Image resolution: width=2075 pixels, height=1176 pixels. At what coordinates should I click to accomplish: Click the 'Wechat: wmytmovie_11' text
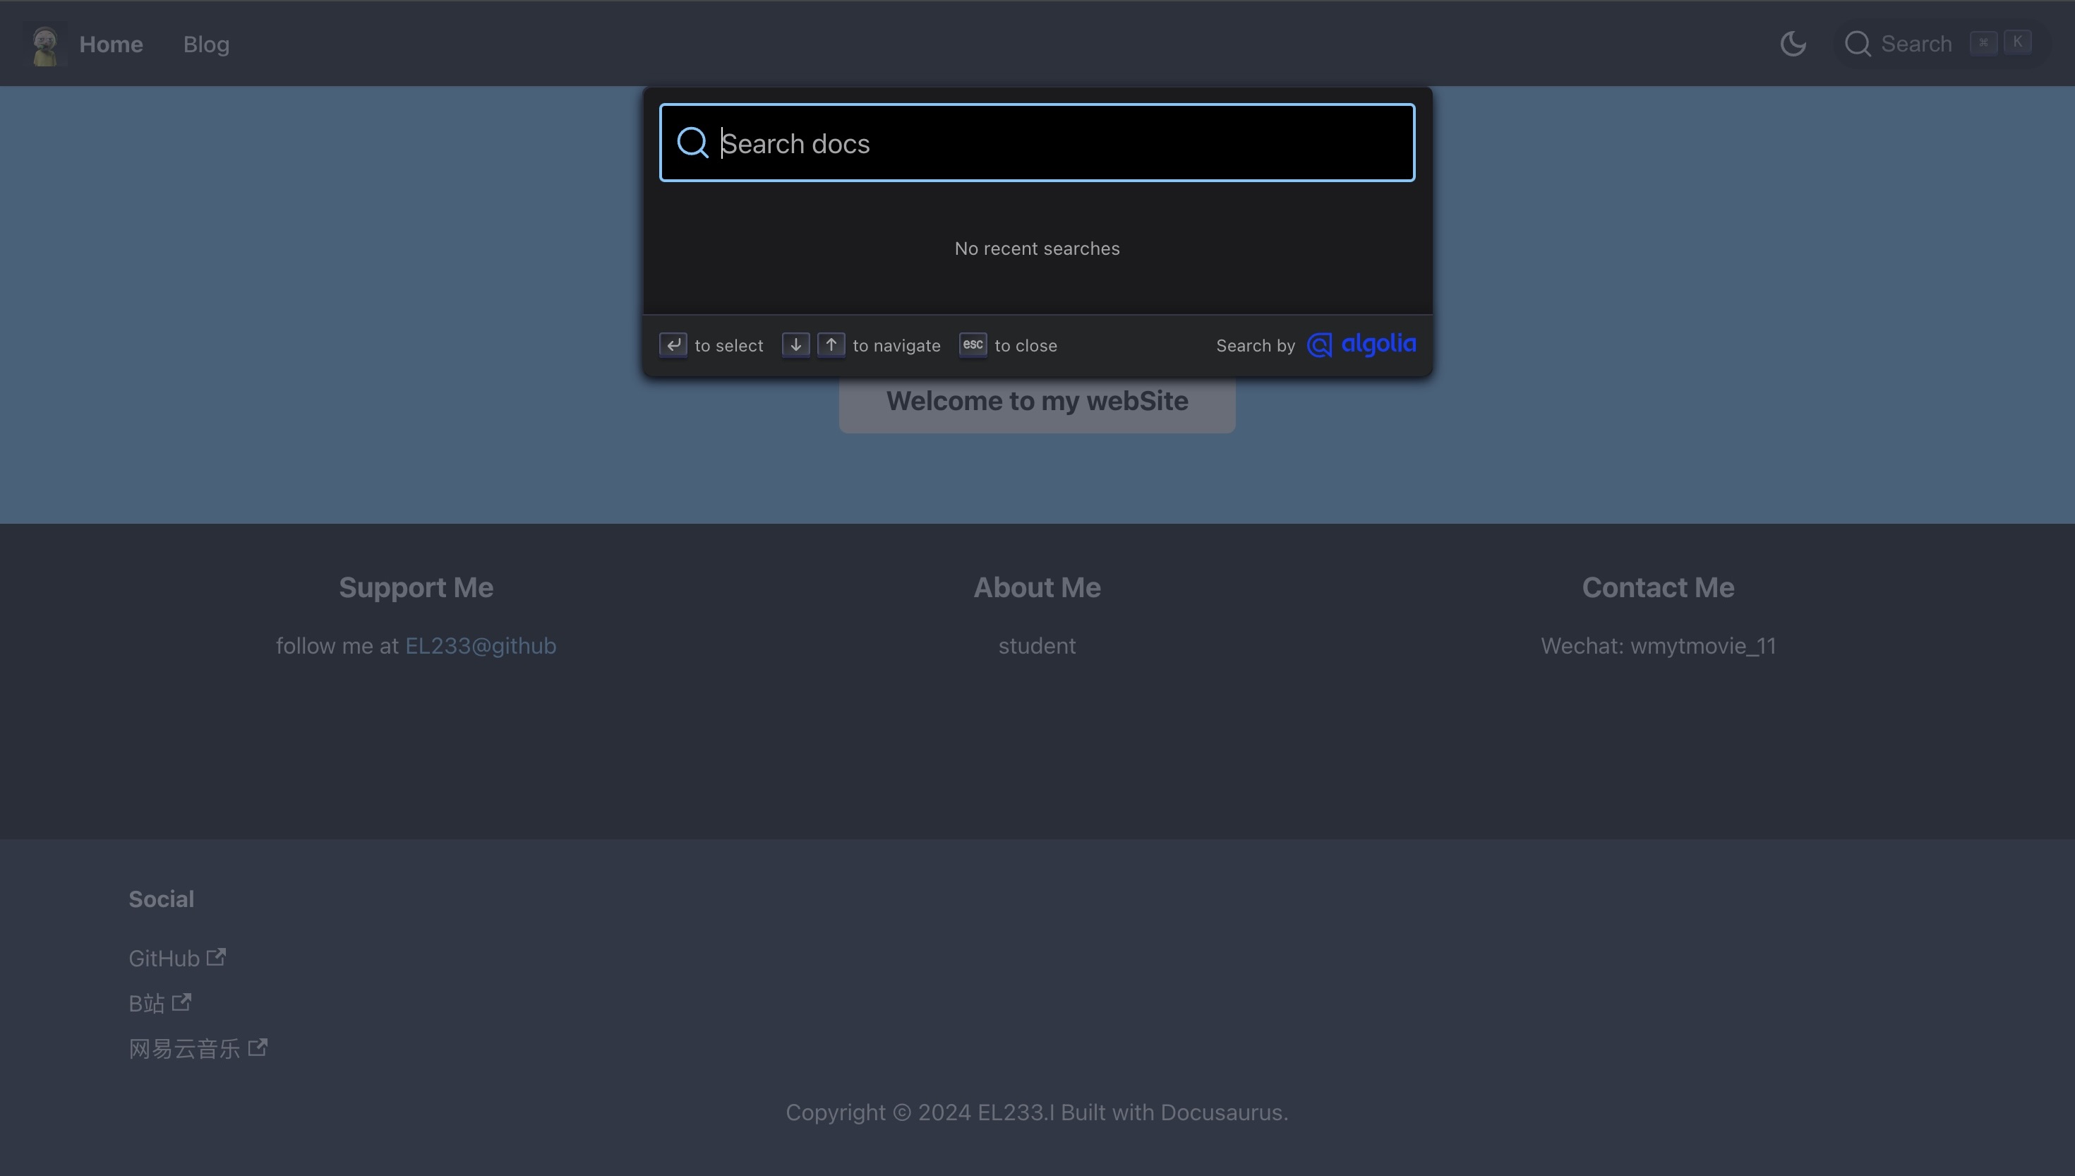1659,646
